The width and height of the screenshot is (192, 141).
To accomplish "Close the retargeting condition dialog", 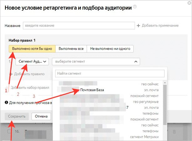I will click(x=189, y=3).
